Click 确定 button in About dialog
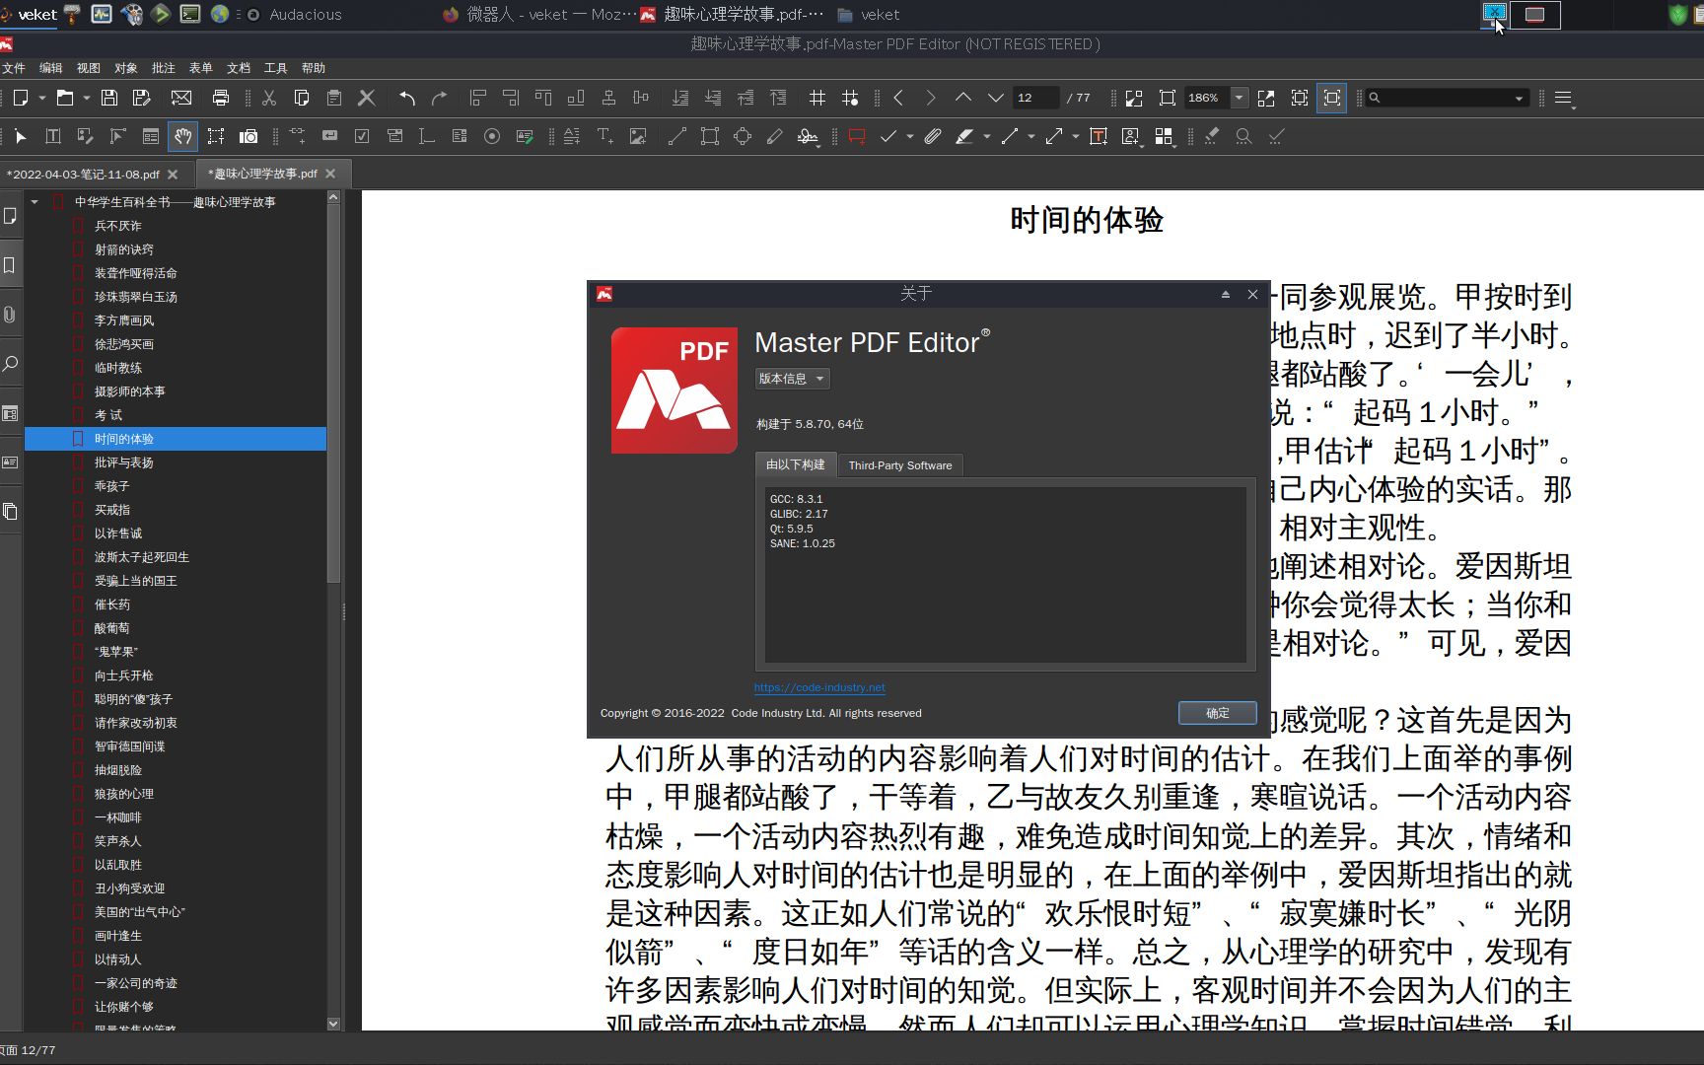 [x=1218, y=713]
